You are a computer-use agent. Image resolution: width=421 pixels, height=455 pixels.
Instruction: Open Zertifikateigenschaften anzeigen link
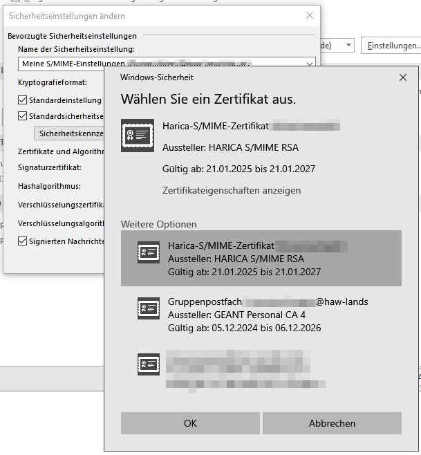coord(232,190)
